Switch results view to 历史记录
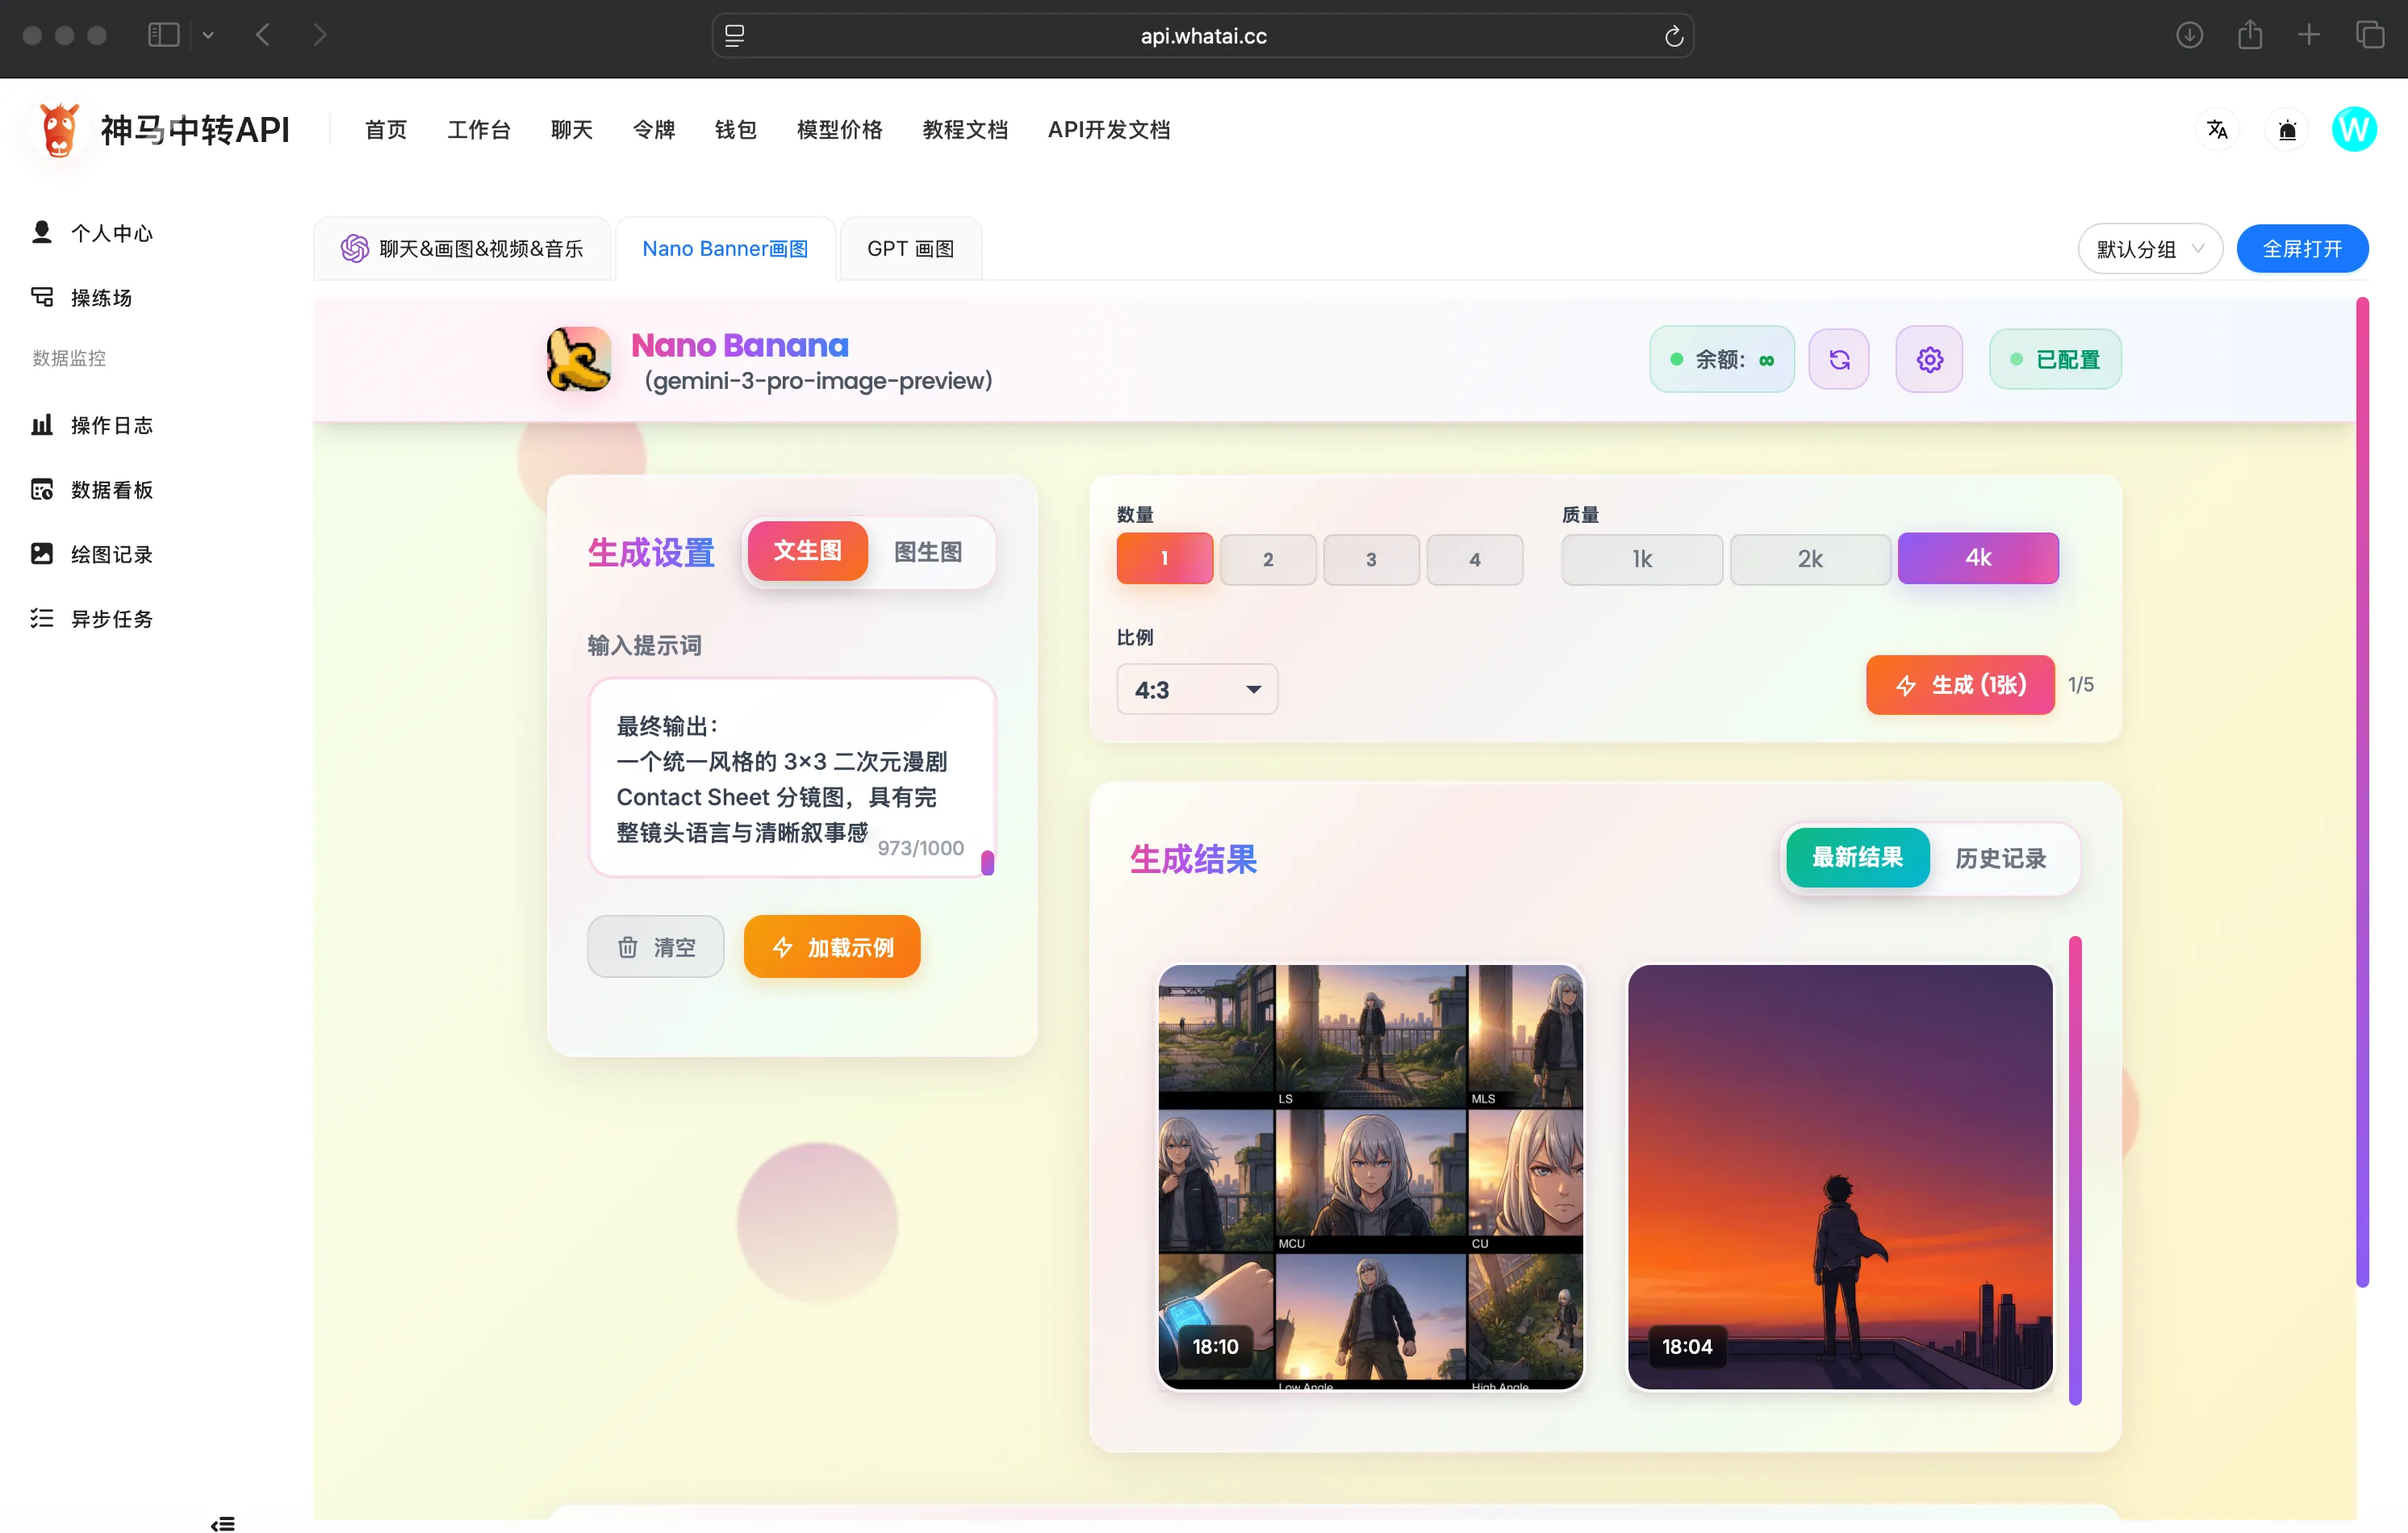This screenshot has height=1533, width=2408. tap(2000, 857)
